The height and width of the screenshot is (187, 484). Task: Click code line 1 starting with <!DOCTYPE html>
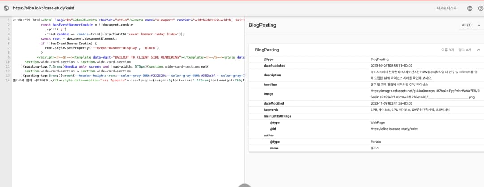[x=129, y=20]
